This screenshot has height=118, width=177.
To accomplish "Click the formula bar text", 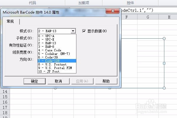I will (x=137, y=10).
